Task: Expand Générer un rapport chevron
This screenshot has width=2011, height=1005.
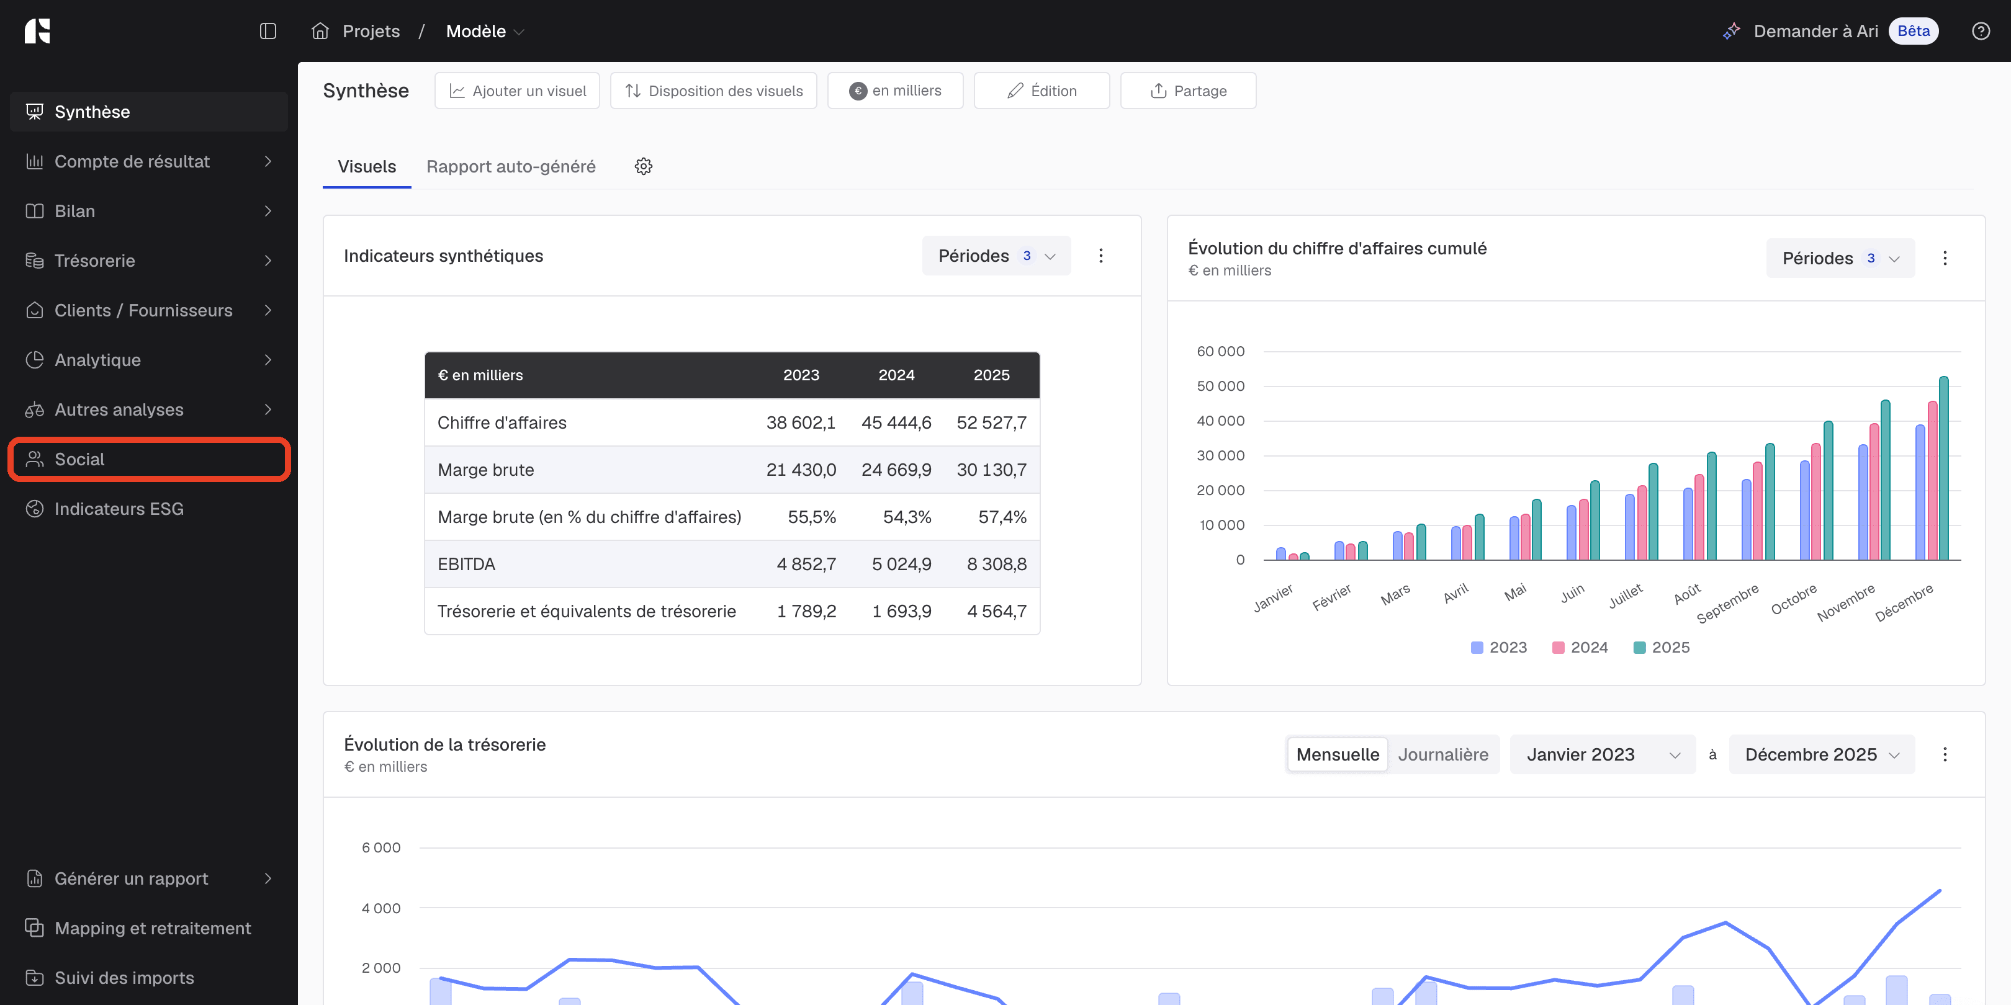Action: coord(268,878)
